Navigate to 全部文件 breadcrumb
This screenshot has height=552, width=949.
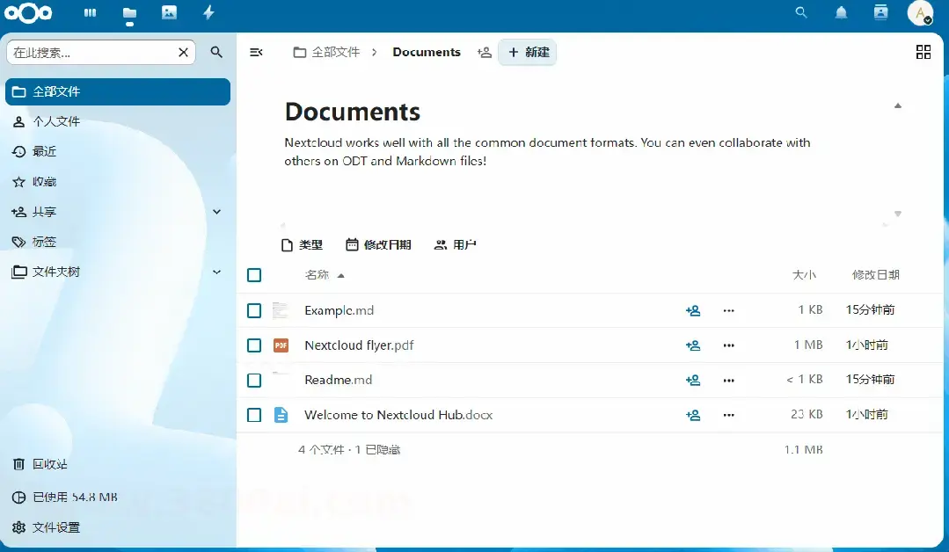[x=326, y=52]
